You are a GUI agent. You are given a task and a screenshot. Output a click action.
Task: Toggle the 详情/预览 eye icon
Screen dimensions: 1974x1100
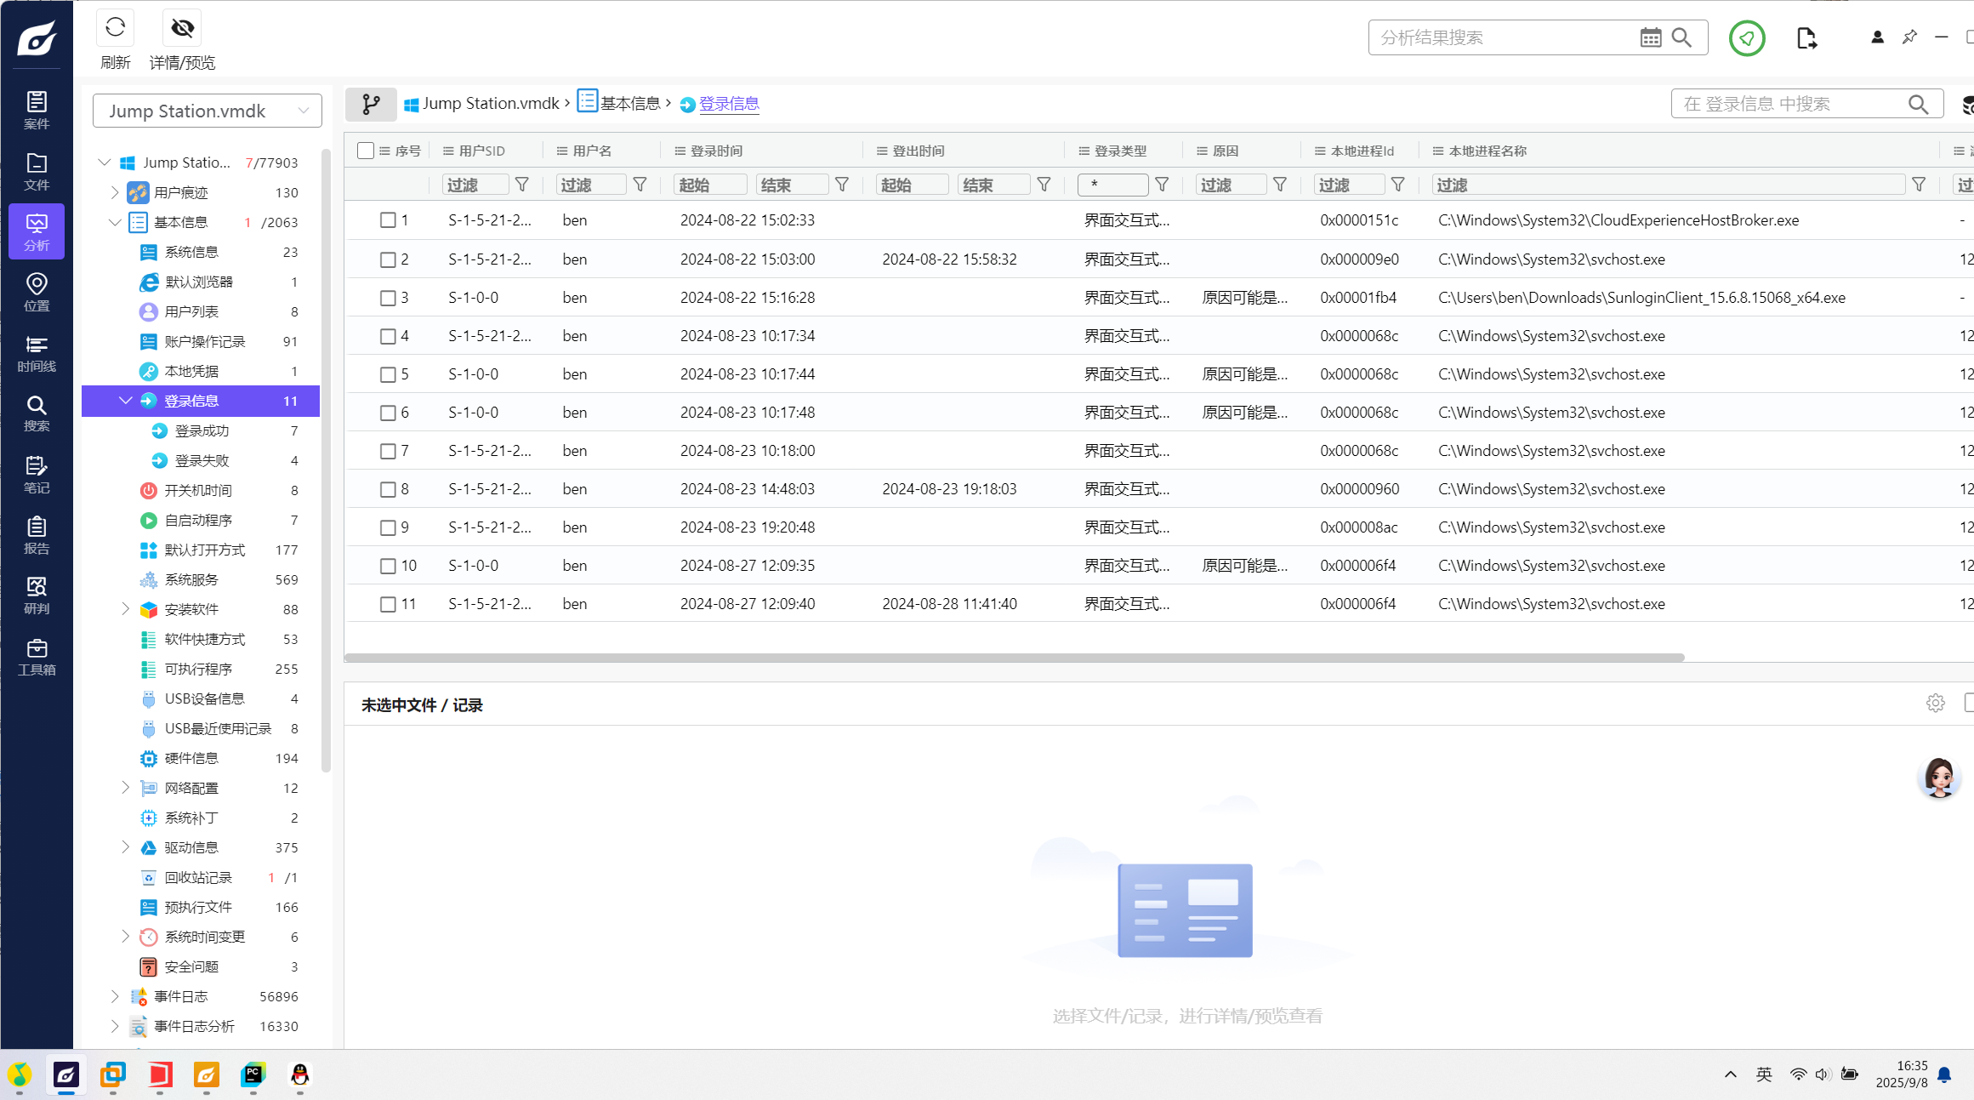182,28
